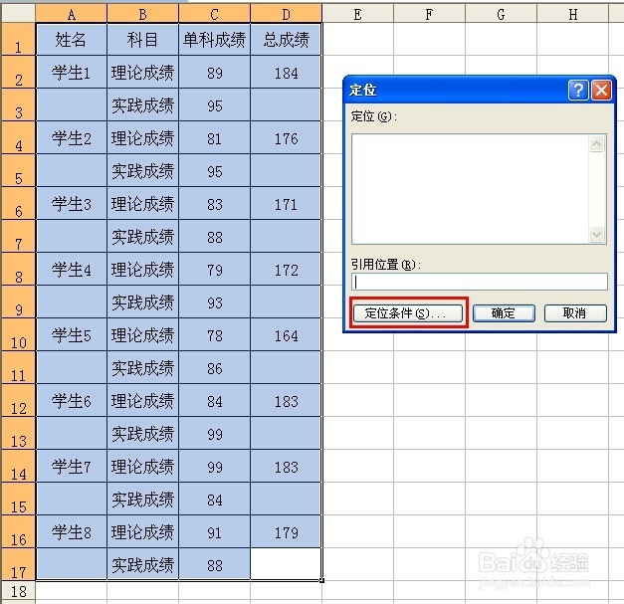Image resolution: width=624 pixels, height=604 pixels.
Task: Select the 学生8 cell
Action: point(72,531)
